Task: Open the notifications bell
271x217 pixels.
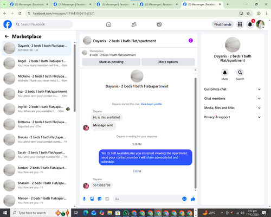Action: click(250, 24)
